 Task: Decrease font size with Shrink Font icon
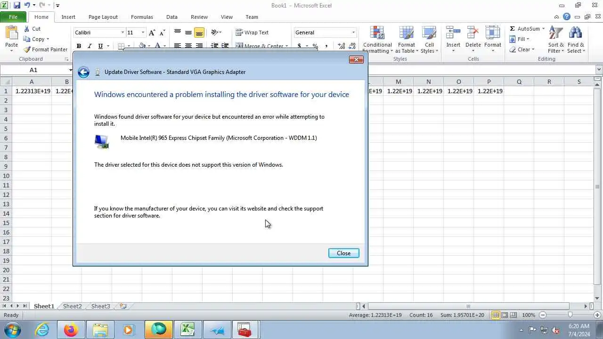[x=163, y=32]
